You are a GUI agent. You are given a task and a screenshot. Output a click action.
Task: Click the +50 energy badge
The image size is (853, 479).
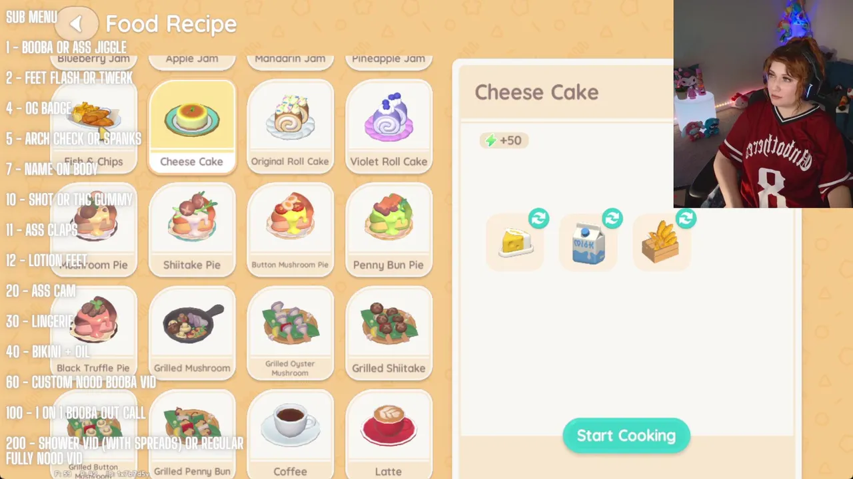tap(504, 140)
